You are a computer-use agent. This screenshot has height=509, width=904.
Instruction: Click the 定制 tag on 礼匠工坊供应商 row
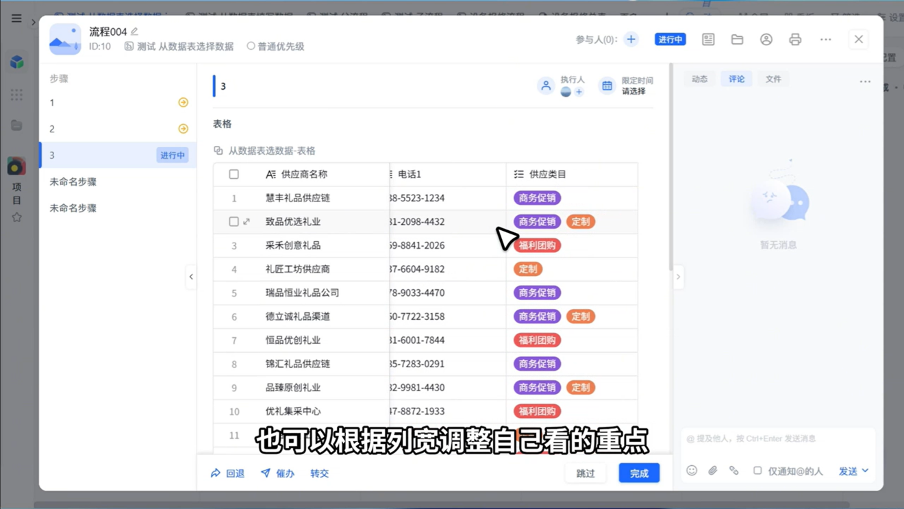click(527, 269)
